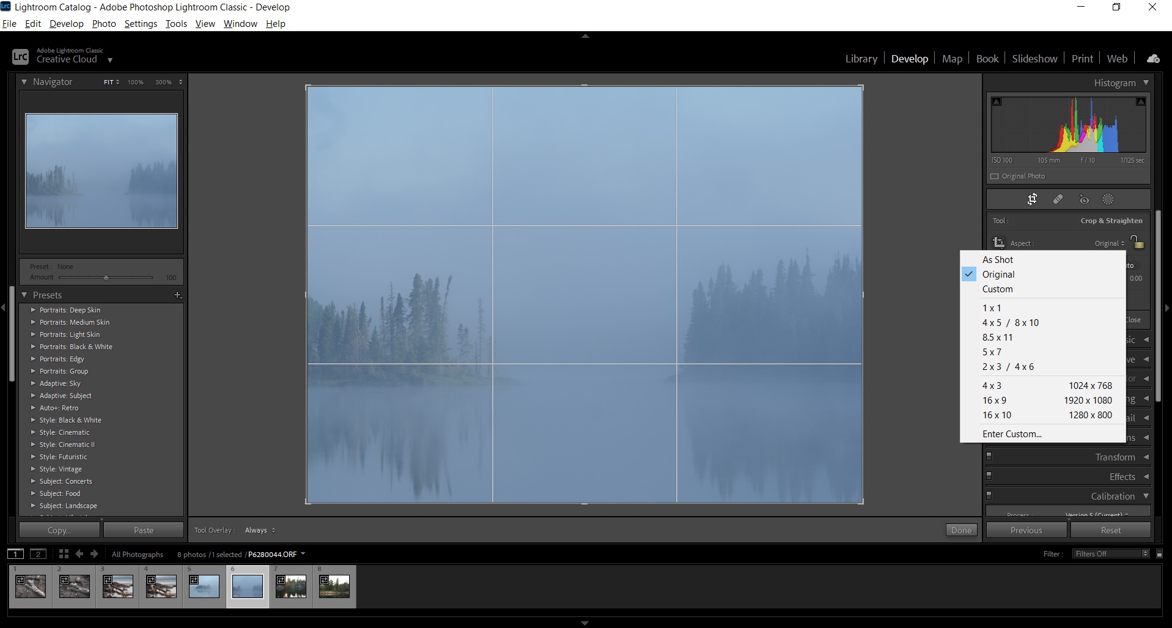Enable Original Photo in Histogram panel
Image resolution: width=1172 pixels, height=628 pixels.
click(994, 176)
